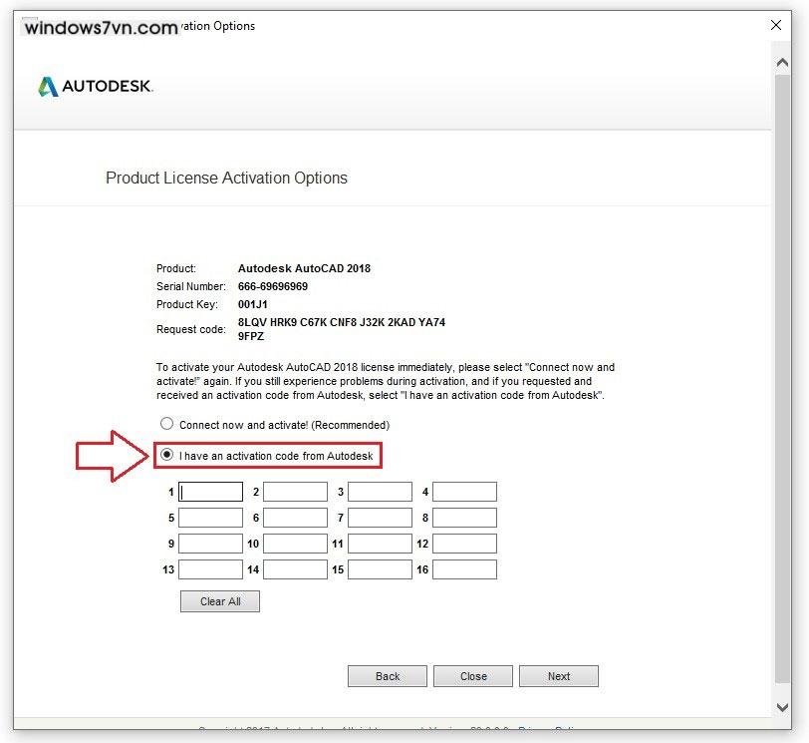Click activation code field 9
Screen dimensions: 809x743
[x=210, y=543]
